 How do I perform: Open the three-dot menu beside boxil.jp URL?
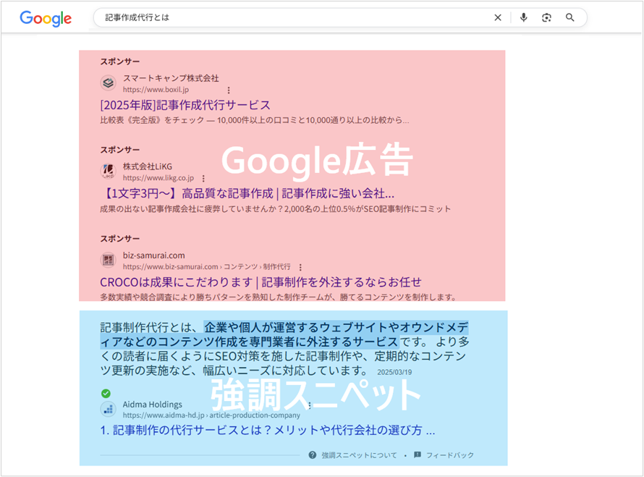(x=229, y=90)
